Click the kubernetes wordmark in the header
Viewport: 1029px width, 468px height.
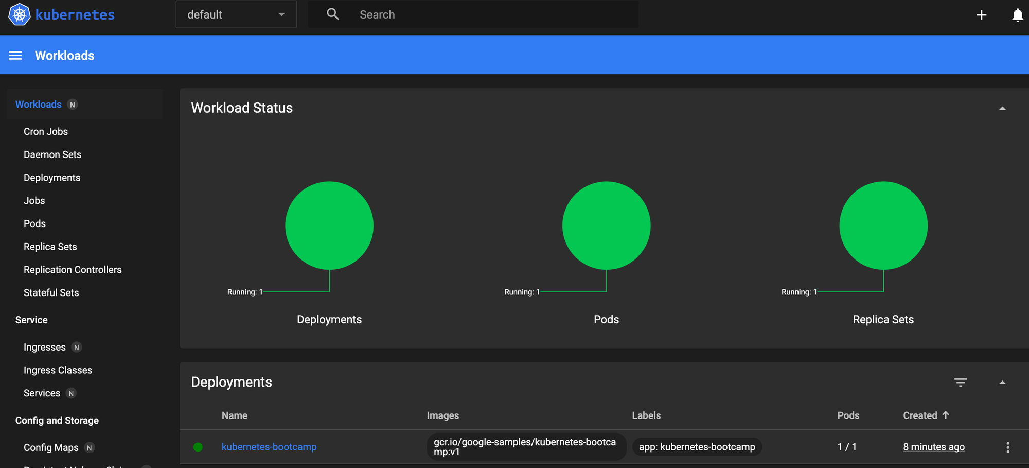tap(75, 14)
